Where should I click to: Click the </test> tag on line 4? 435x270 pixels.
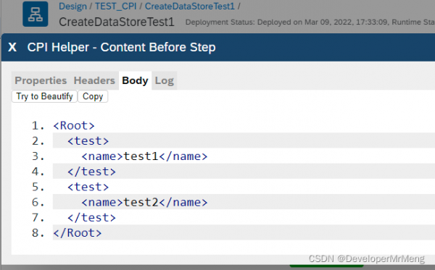(x=91, y=172)
